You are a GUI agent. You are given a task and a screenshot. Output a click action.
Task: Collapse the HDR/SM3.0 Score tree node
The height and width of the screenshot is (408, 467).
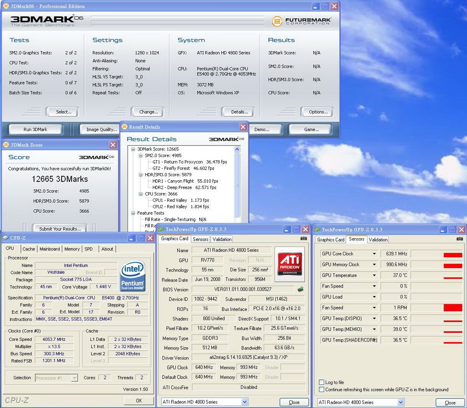[x=140, y=175]
